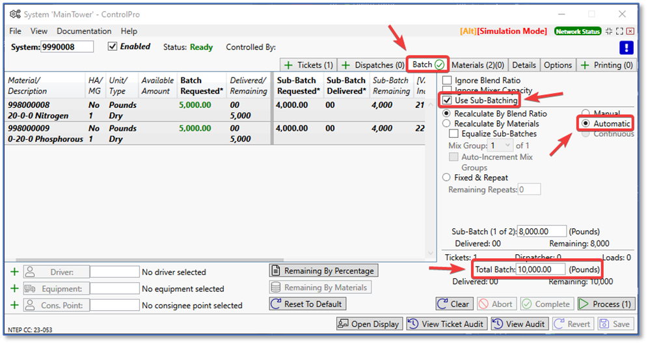648x344 pixels.
Task: Click the green plus beside Driver
Action: coord(14,272)
